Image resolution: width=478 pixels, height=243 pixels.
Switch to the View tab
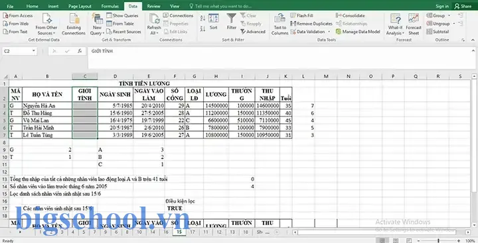point(175,6)
